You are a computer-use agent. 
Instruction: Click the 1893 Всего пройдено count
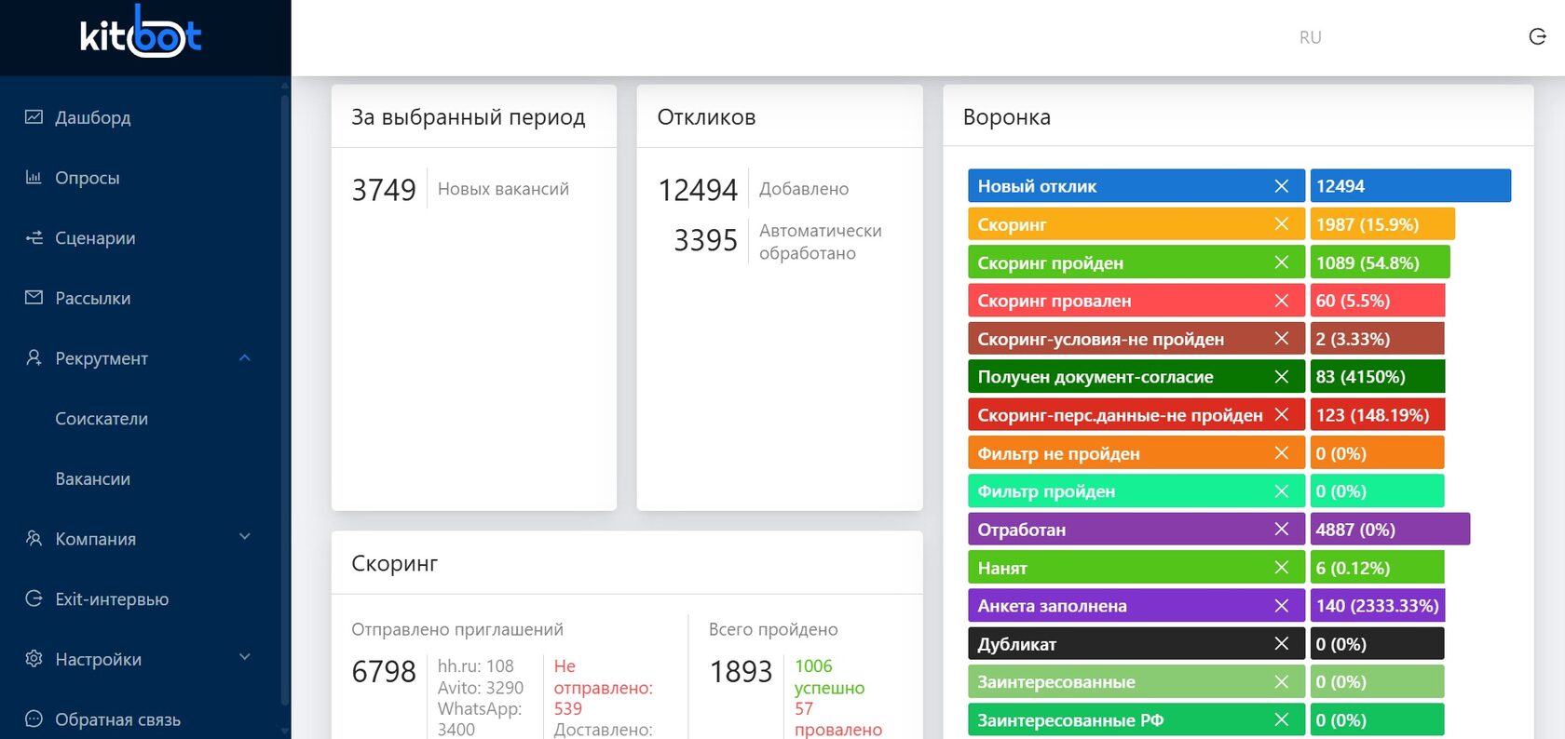(x=741, y=671)
